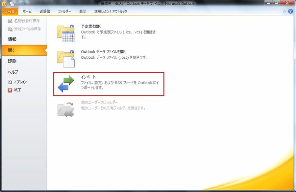Minimize the Outlook window

268,3
